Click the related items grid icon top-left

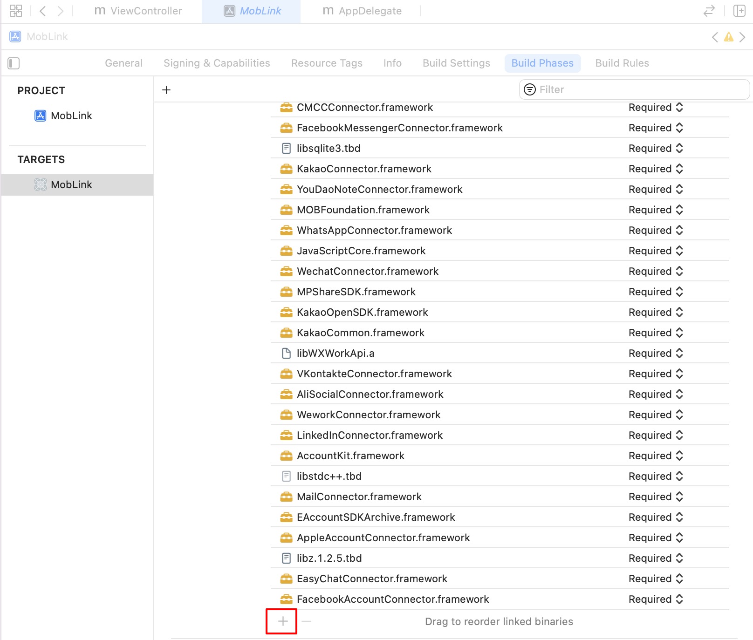(x=15, y=10)
